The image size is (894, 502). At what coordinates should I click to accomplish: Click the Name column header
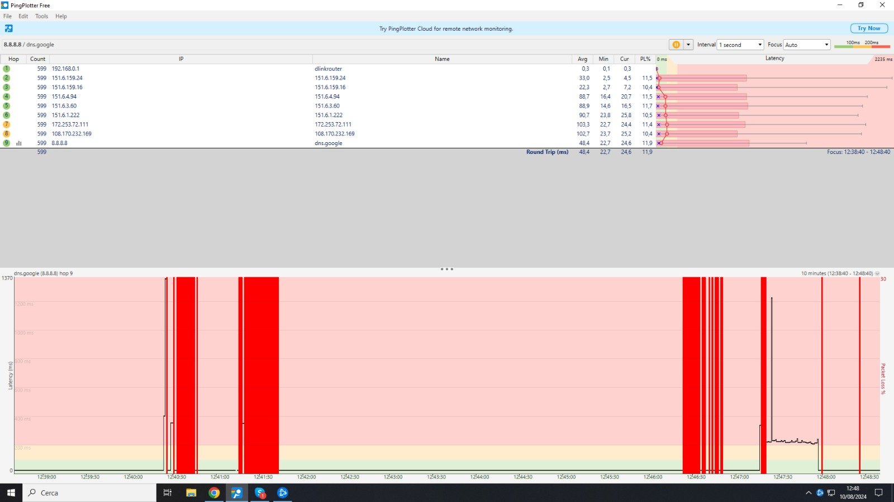click(442, 59)
